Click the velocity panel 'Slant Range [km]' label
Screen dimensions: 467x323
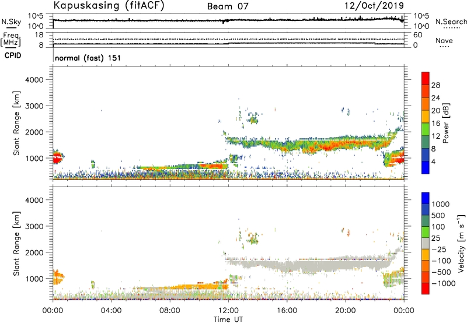tap(16, 244)
